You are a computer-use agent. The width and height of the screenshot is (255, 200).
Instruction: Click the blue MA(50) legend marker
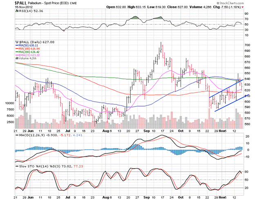tap(16, 46)
